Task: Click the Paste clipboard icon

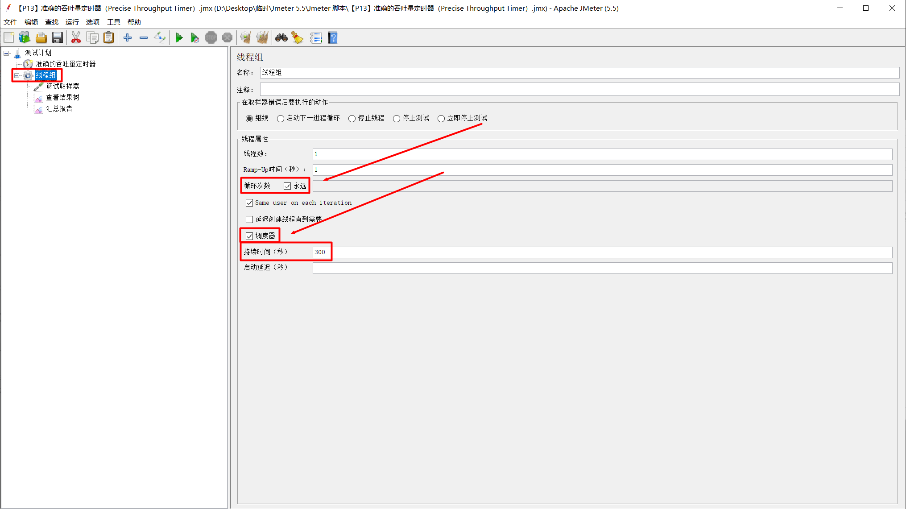Action: point(108,38)
